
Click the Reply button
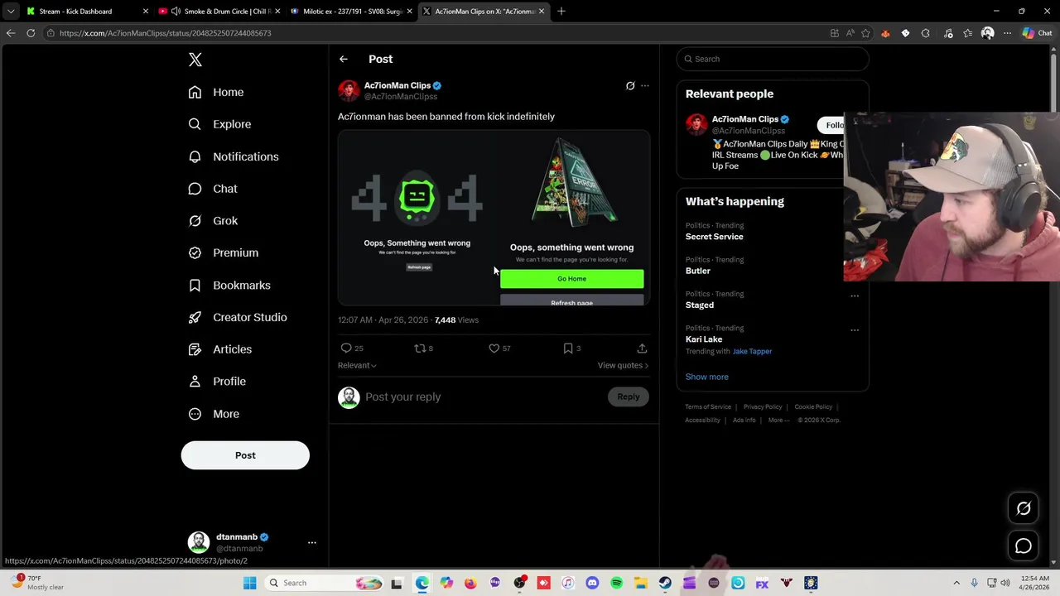(x=629, y=397)
